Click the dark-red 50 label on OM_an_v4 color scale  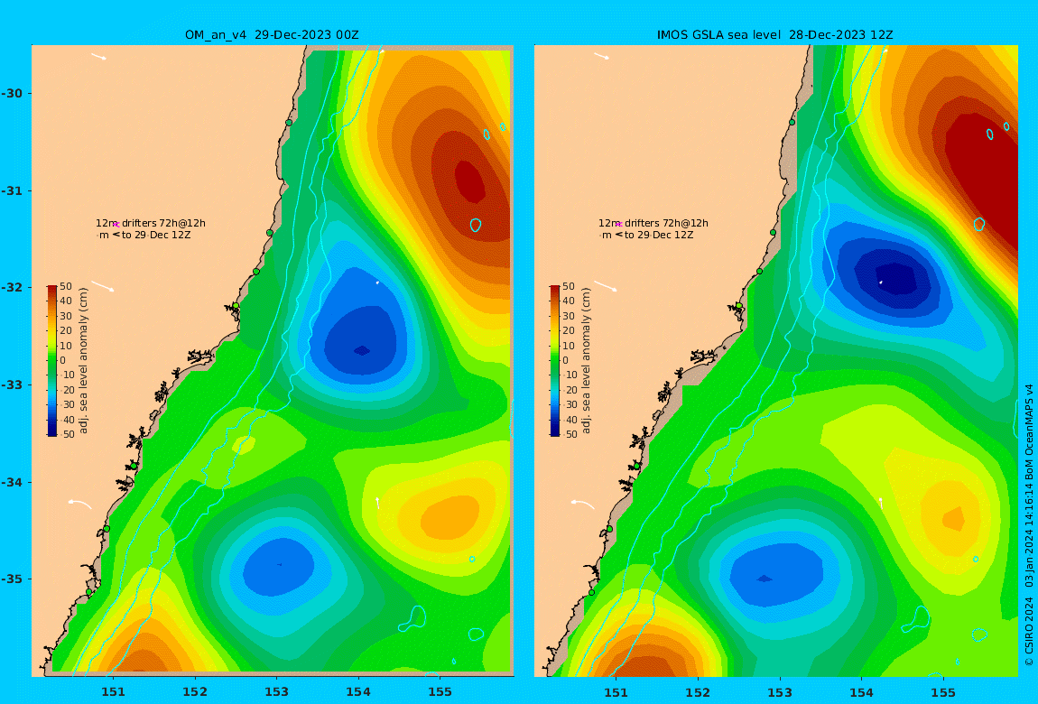point(66,286)
